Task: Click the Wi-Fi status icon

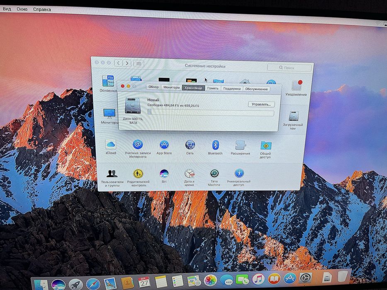Action: (x=378, y=23)
